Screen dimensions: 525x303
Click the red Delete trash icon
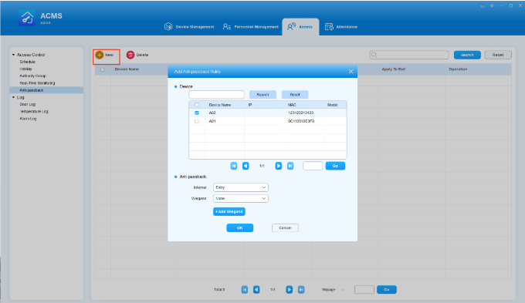coord(130,55)
